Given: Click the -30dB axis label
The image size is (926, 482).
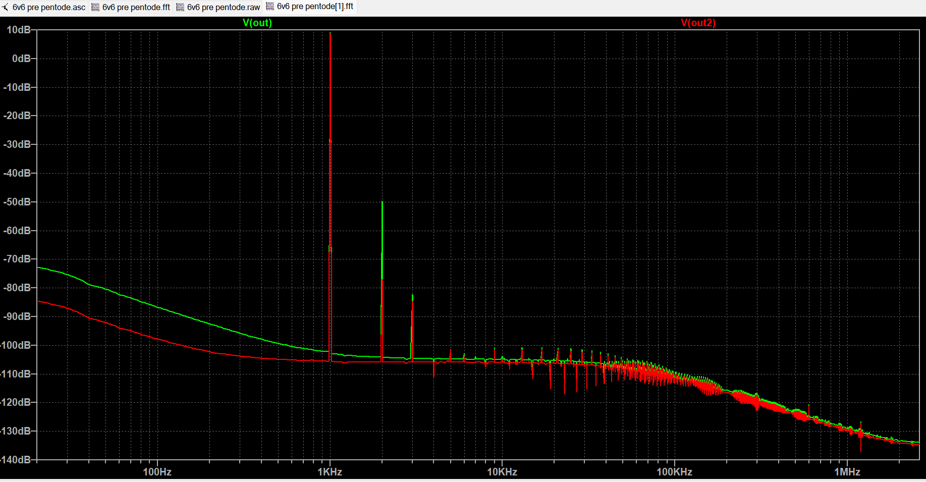Looking at the screenshot, I should (17, 144).
